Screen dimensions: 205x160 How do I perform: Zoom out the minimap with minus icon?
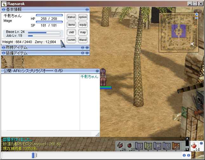196,18
